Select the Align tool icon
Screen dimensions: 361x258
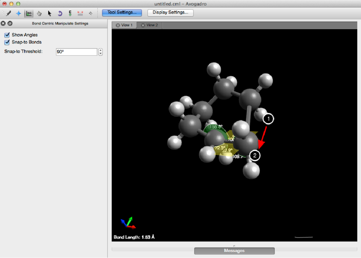pos(91,13)
